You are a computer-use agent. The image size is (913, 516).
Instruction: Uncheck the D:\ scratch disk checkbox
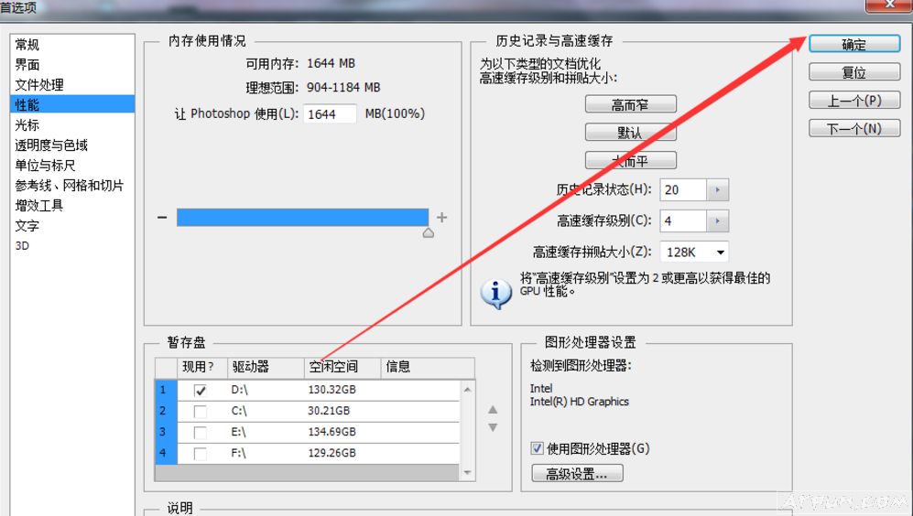pyautogui.click(x=201, y=391)
